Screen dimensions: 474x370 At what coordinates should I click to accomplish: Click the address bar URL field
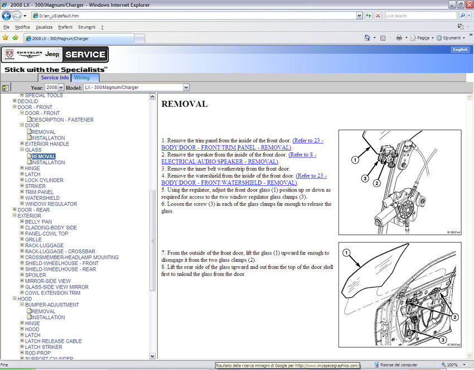[195, 16]
